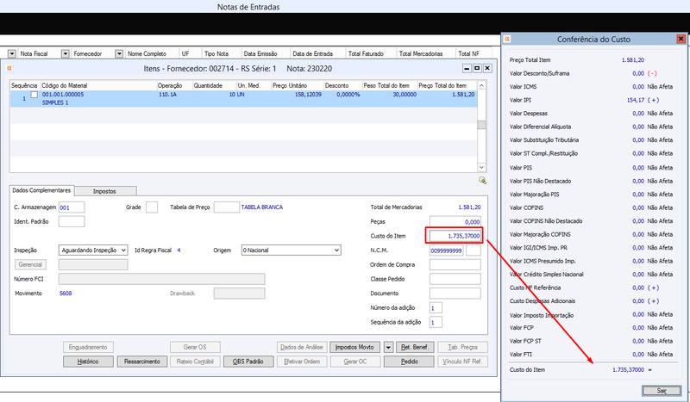Minimize the Itens sub-window
The height and width of the screenshot is (402, 690).
467,68
